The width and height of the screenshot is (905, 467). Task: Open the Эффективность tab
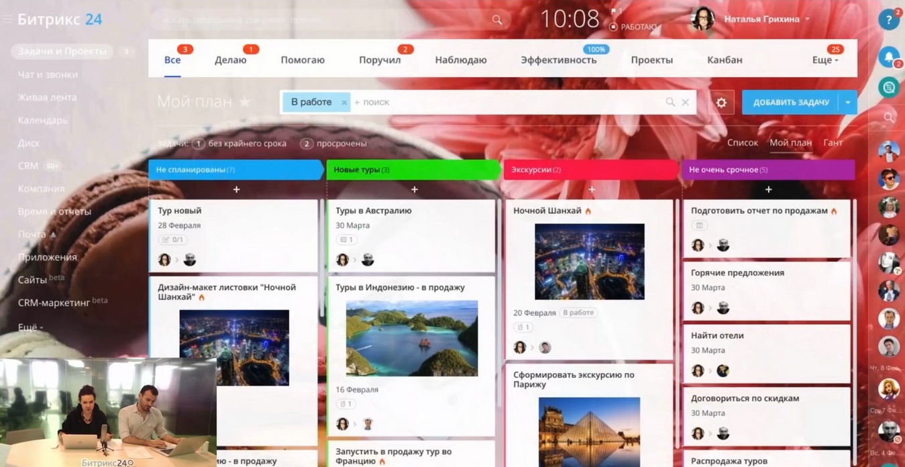pyautogui.click(x=558, y=60)
